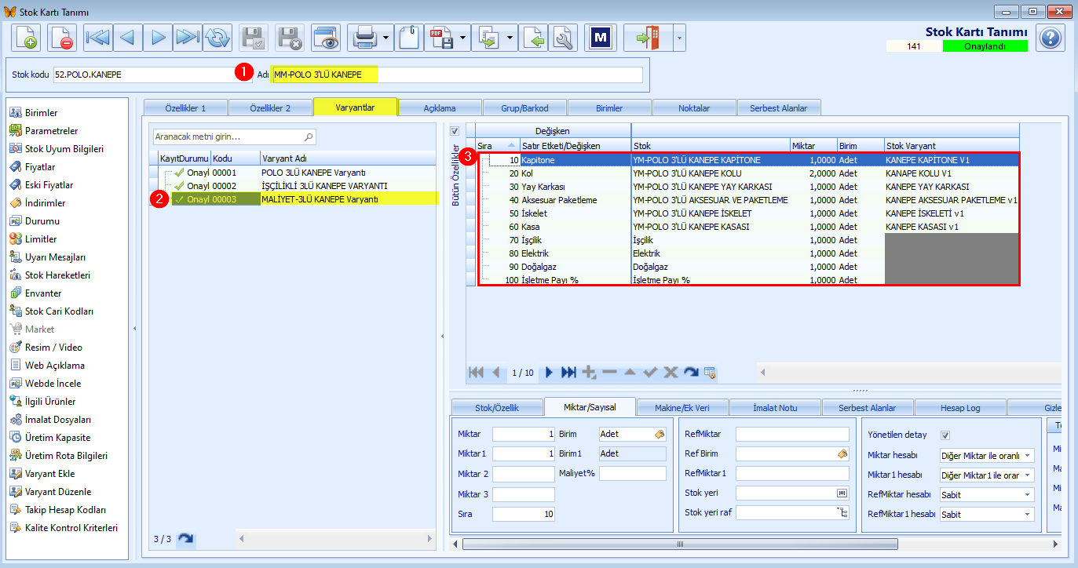Open Stok Hareketleri in the sidebar
The height and width of the screenshot is (568, 1078).
tap(57, 275)
